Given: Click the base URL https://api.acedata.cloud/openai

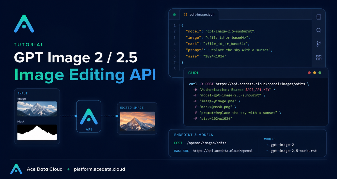Looking at the screenshot, I should [x=222, y=151].
